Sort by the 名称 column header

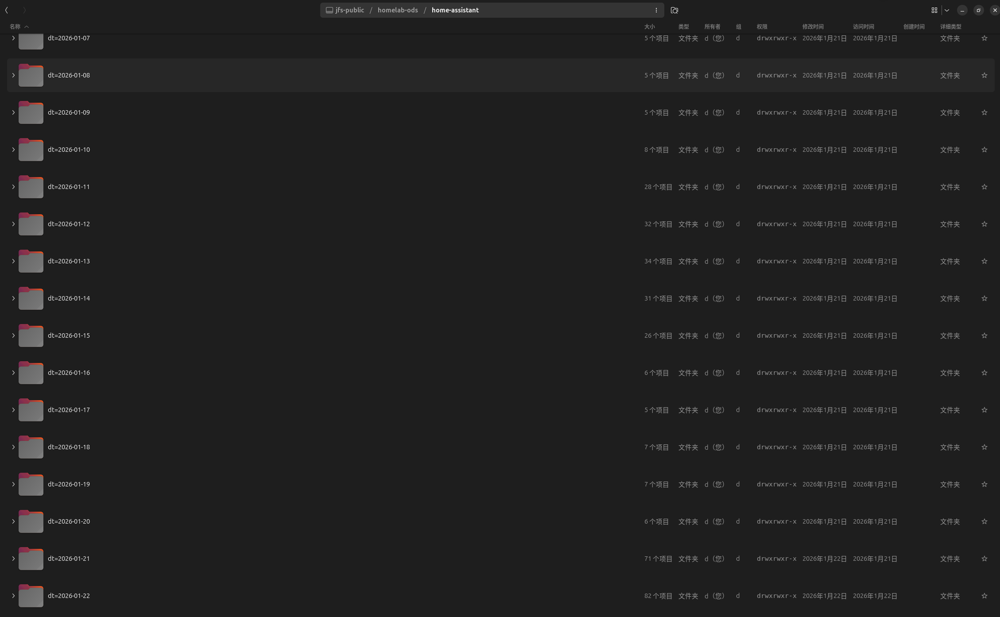click(x=15, y=27)
